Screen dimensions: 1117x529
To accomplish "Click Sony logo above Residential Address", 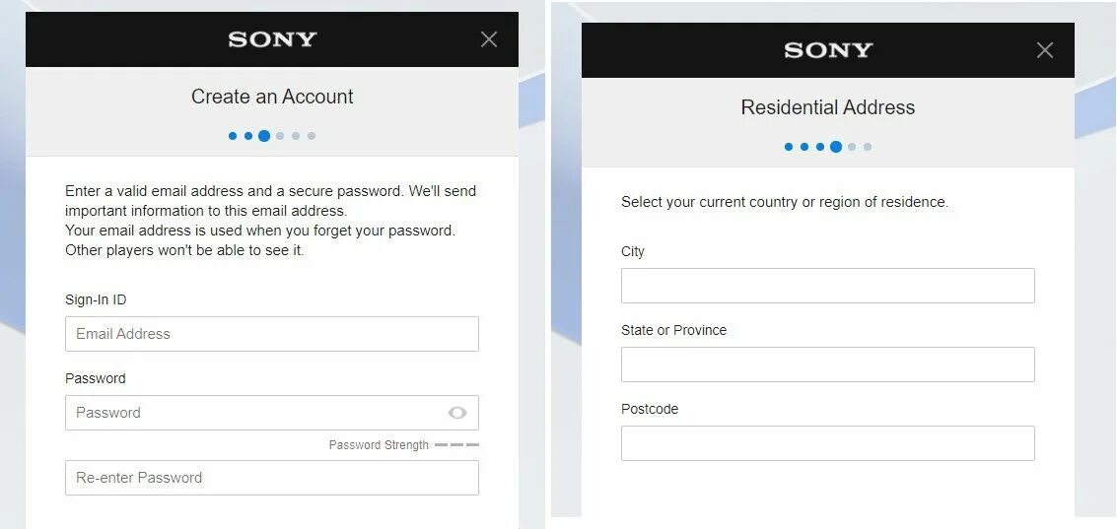I will pyautogui.click(x=828, y=50).
